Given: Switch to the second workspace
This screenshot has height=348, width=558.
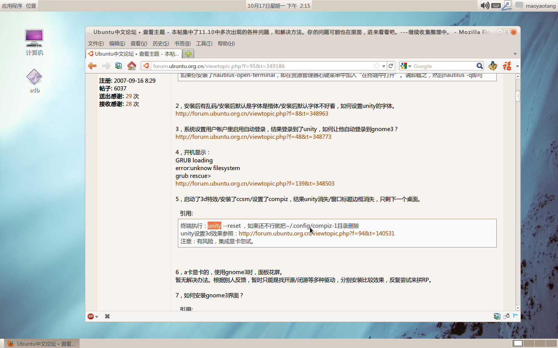Looking at the screenshot, I should click(529, 343).
